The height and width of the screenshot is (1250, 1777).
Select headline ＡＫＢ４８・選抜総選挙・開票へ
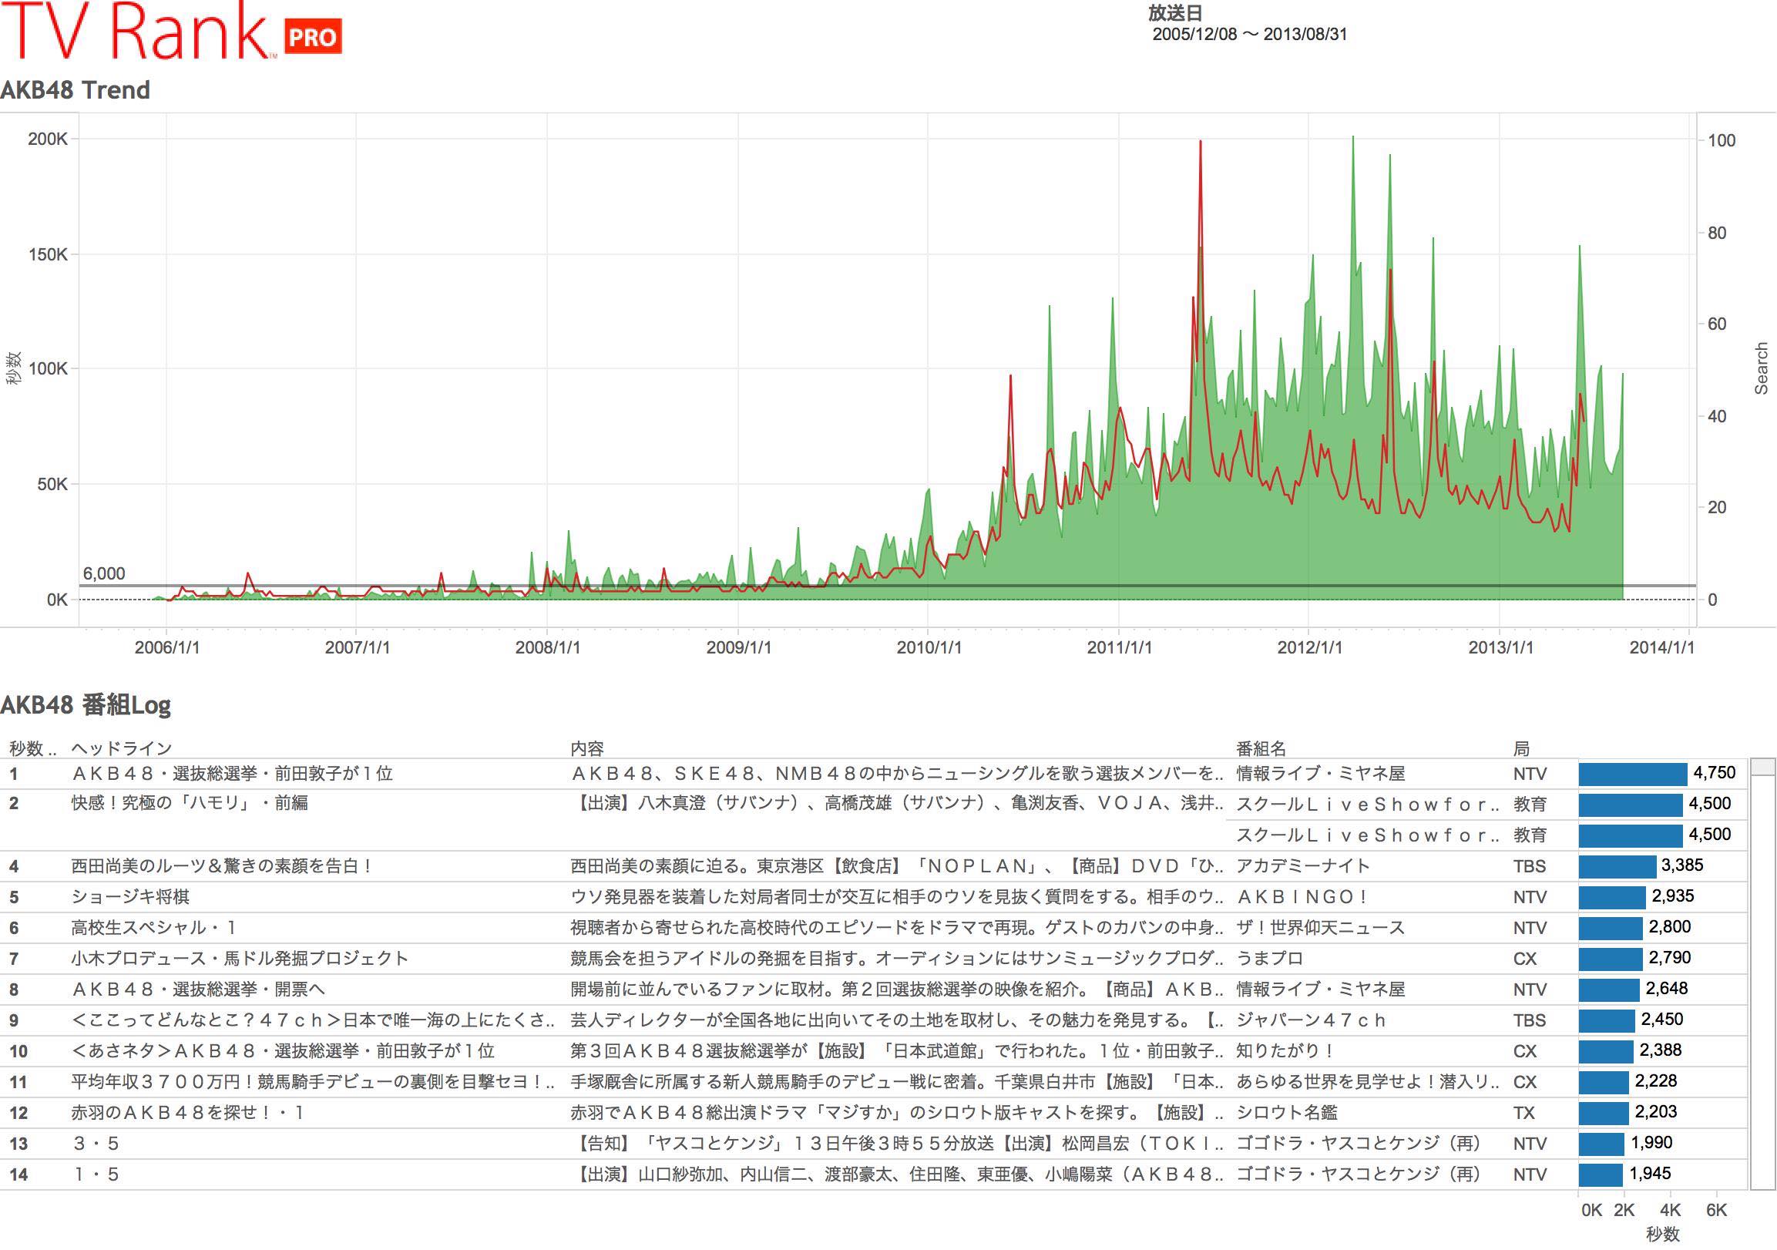pyautogui.click(x=198, y=990)
